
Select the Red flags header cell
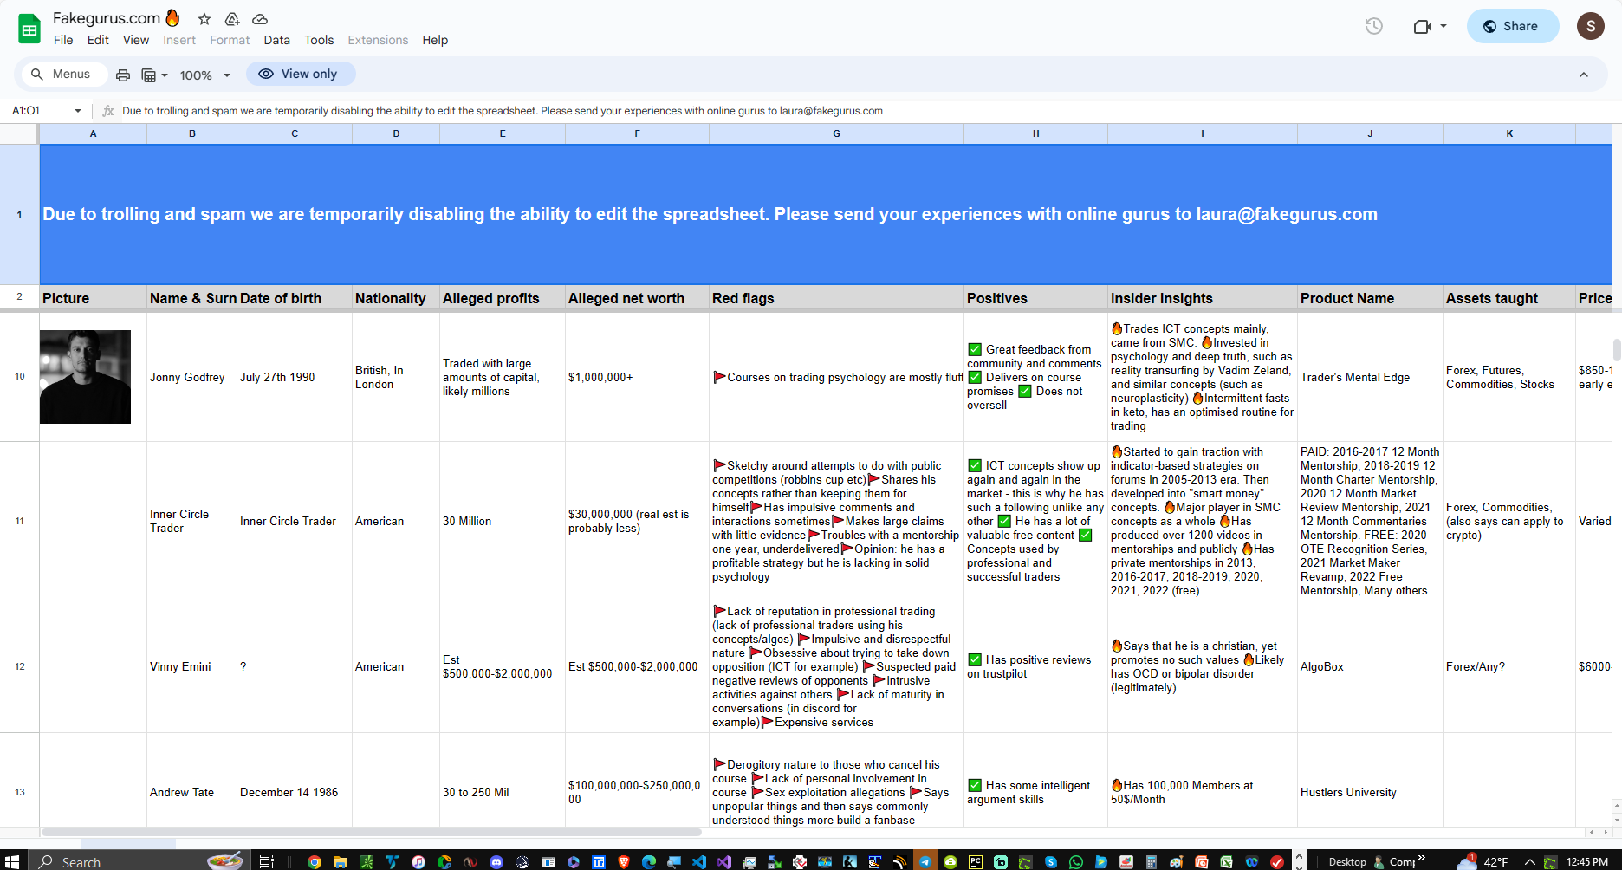(836, 298)
